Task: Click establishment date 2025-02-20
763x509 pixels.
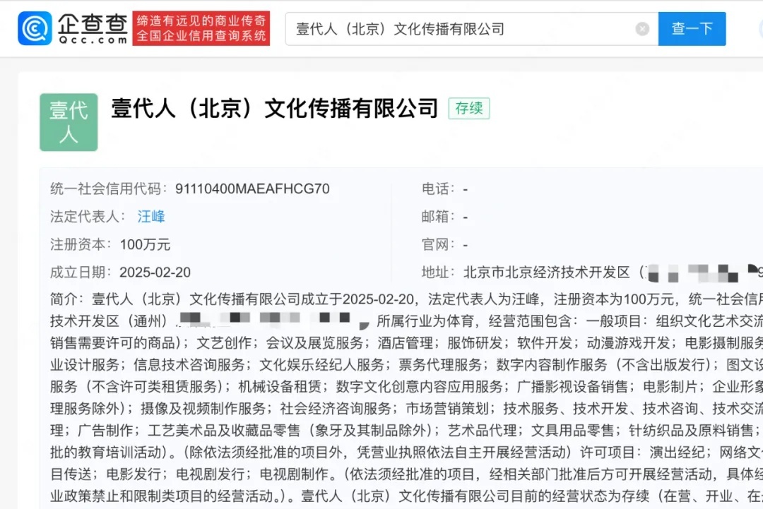Action: [x=155, y=273]
